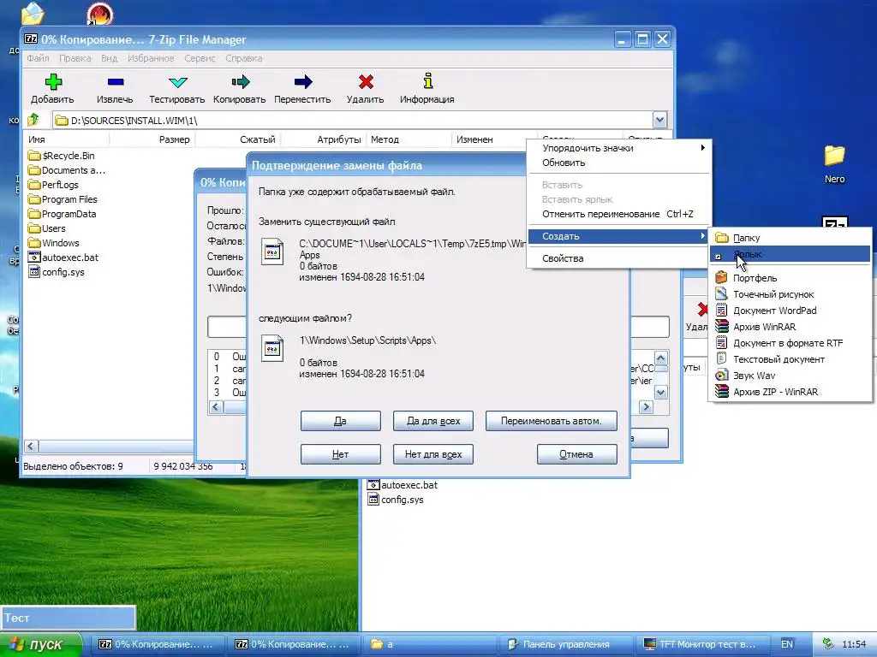Click Обновить in context menu
This screenshot has height=657, width=877.
(x=619, y=163)
